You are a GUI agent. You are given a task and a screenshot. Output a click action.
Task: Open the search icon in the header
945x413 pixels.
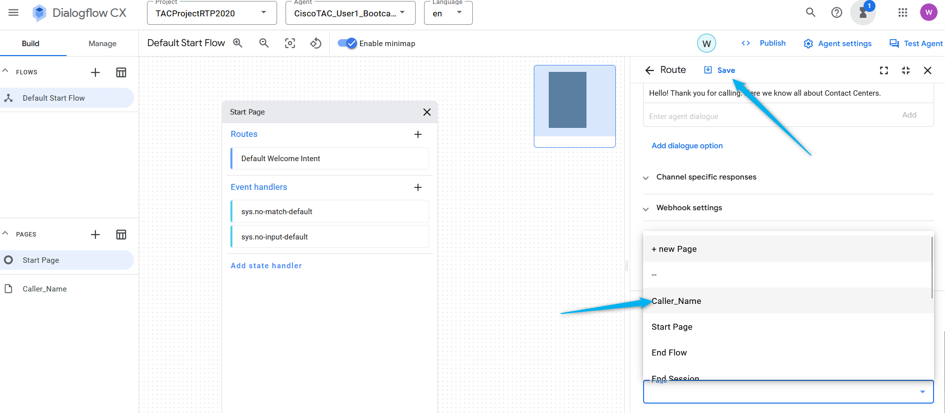coord(810,12)
